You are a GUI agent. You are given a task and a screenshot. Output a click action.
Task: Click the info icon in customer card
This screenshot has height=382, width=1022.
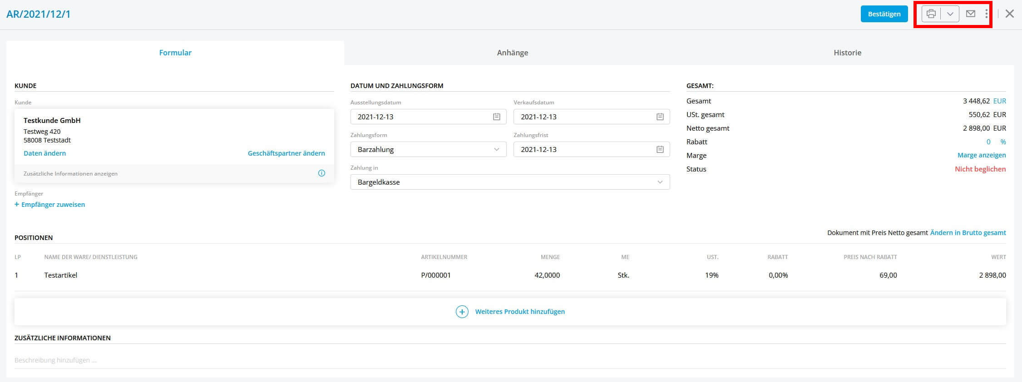point(321,173)
